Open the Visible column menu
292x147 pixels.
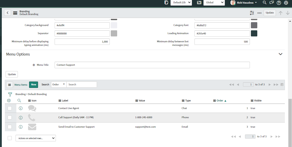point(252,101)
